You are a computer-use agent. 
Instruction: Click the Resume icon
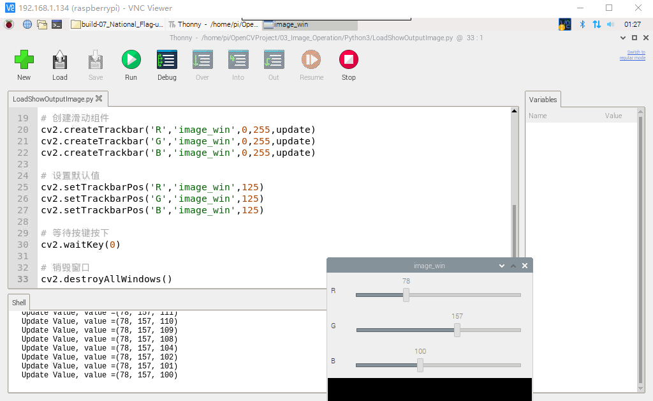pos(311,59)
